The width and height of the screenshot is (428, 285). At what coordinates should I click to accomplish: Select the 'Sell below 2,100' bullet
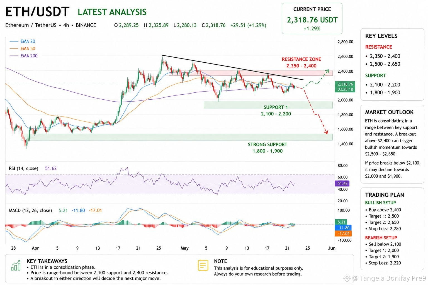383,244
